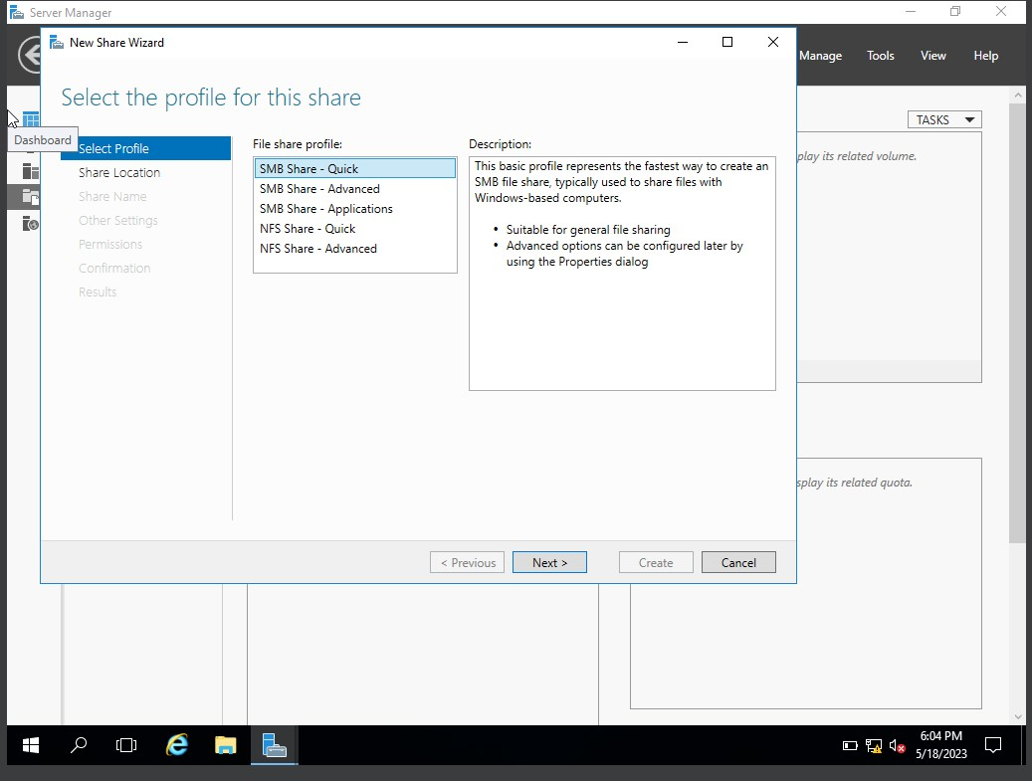Cancel the New Share Wizard
Viewport: 1032px width, 781px height.
pyautogui.click(x=738, y=561)
